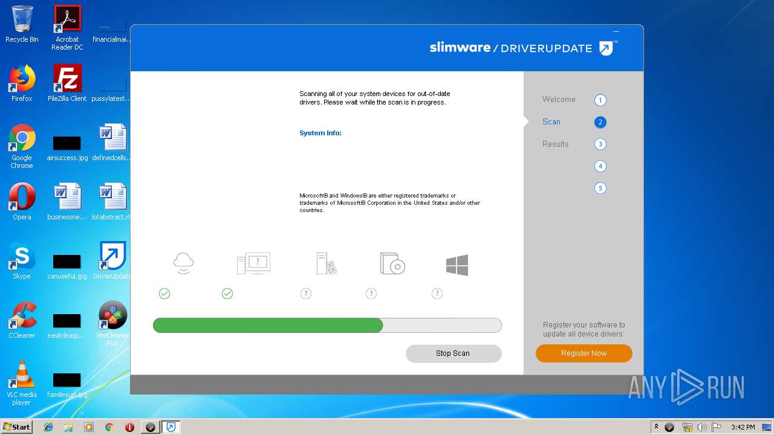The width and height of the screenshot is (774, 435).
Task: Click the green scan progress bar
Action: 327,326
